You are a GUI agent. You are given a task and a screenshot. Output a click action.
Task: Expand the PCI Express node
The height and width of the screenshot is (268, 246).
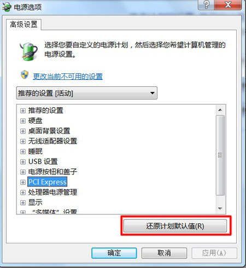point(23,182)
